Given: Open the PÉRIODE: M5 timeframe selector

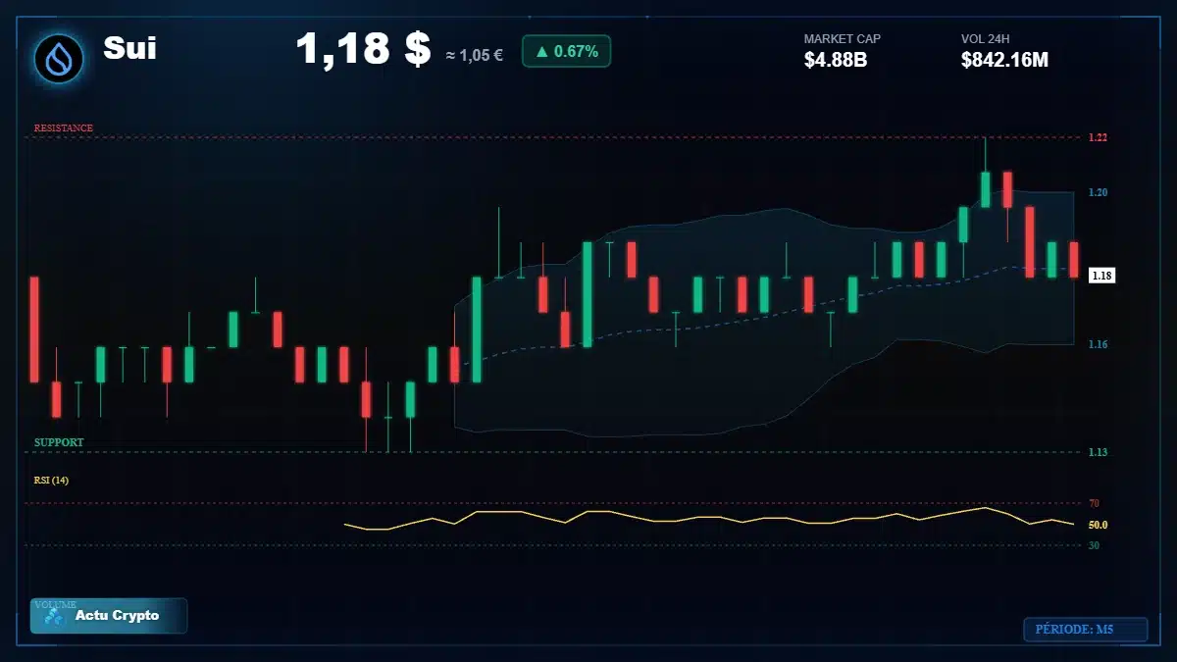Looking at the screenshot, I should click(x=1085, y=629).
